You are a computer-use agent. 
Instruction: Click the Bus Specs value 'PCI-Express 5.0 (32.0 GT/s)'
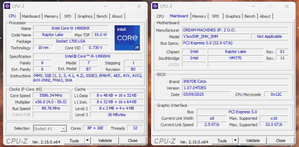235,43
